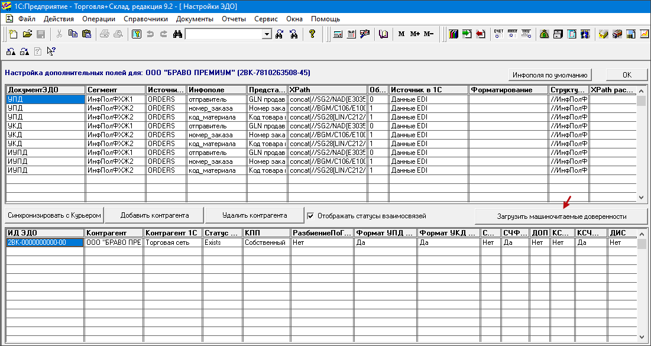Click the 'Exists' status cell
Screen dimensions: 651x346
coord(223,242)
